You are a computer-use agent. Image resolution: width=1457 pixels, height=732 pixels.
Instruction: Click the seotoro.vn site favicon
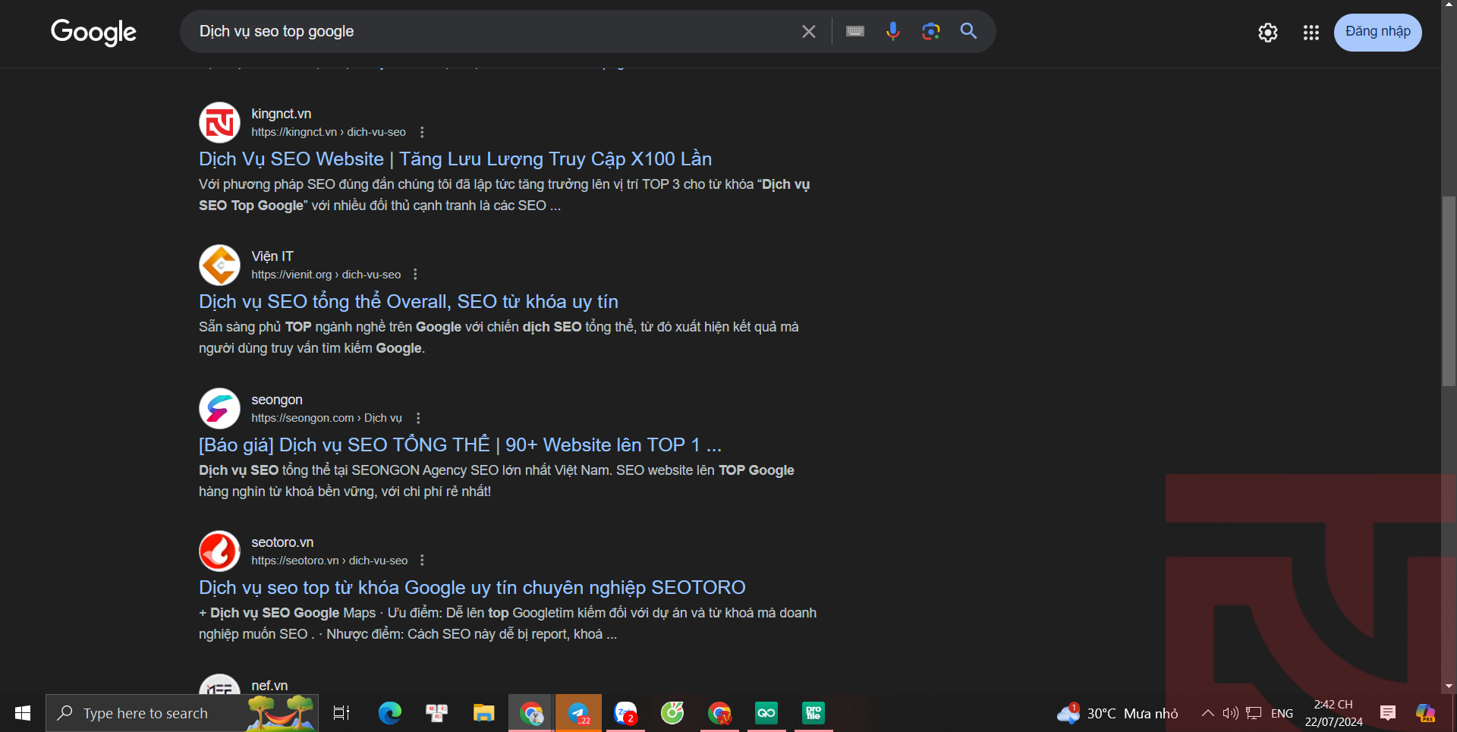[219, 551]
